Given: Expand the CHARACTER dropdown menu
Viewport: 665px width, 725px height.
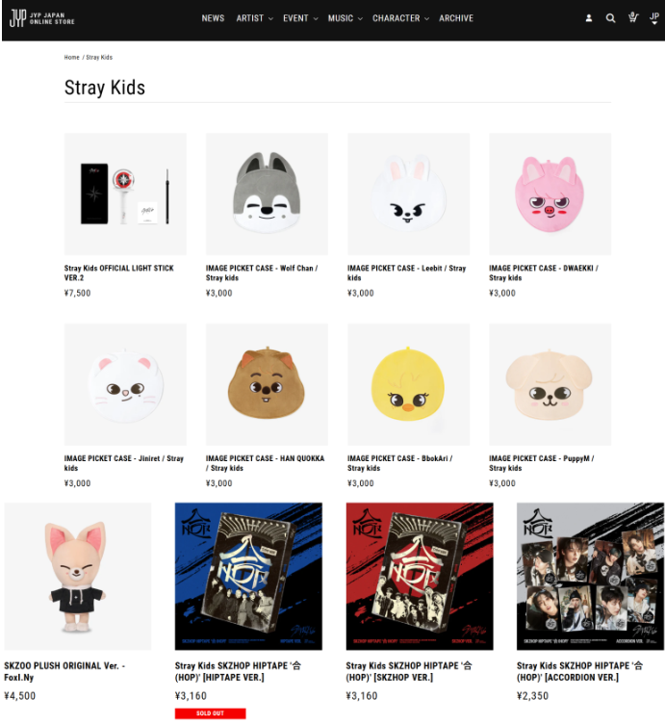Looking at the screenshot, I should (400, 18).
